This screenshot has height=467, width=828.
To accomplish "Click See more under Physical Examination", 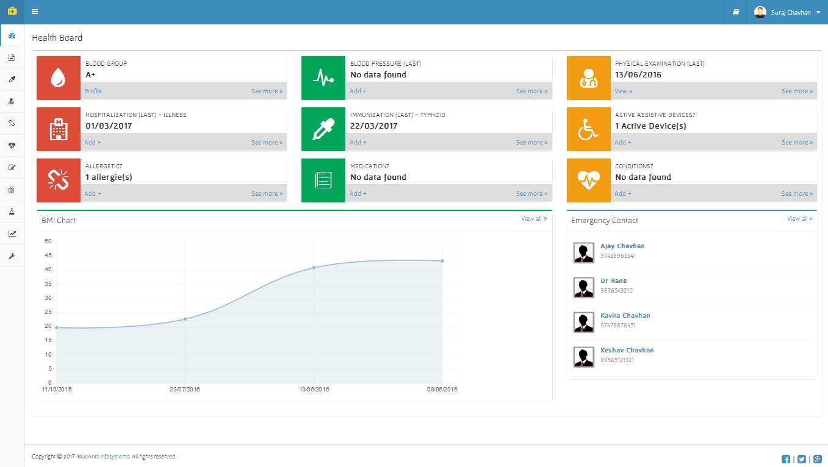I will pos(797,91).
